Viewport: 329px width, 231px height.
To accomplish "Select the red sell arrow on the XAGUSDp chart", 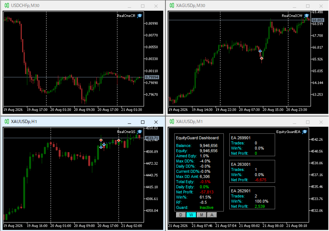I will 261,59.
